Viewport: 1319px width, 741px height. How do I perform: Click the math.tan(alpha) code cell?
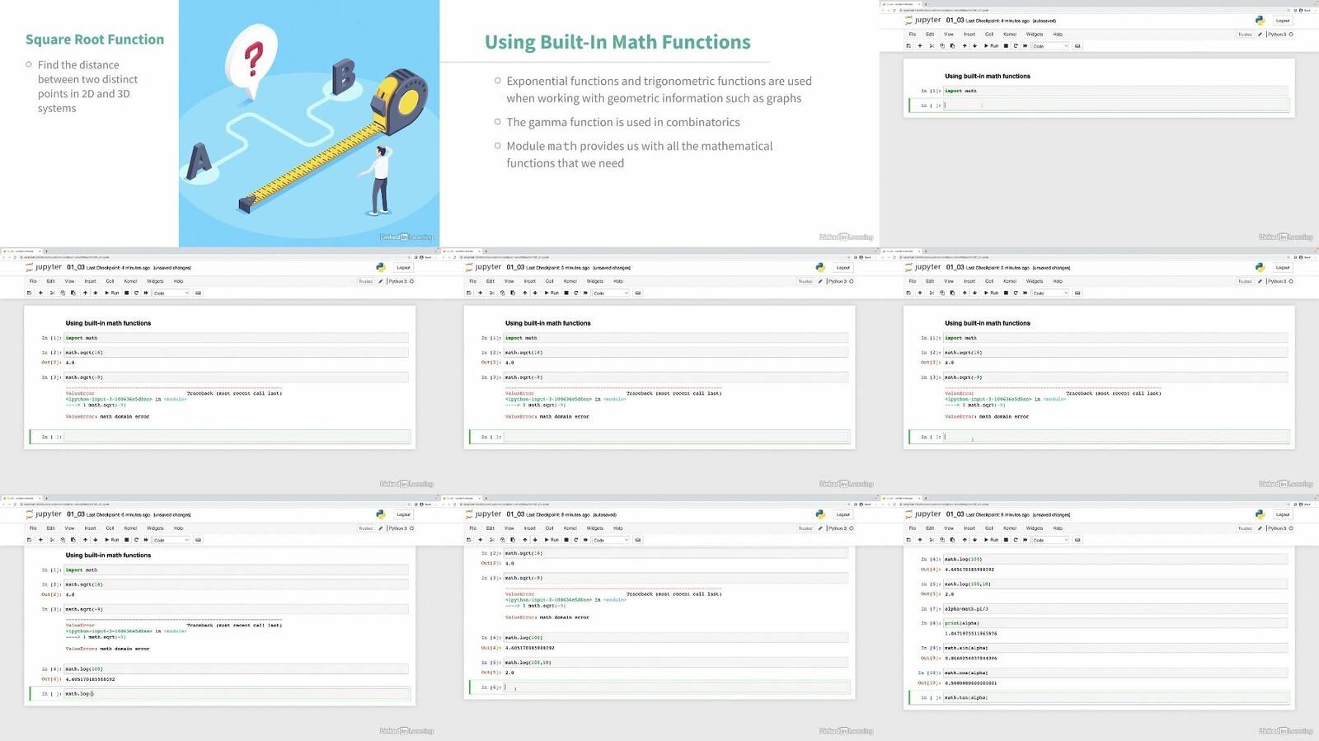tap(1115, 697)
